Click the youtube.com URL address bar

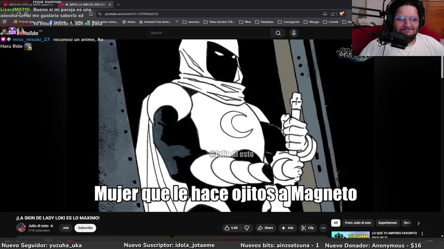point(208,14)
